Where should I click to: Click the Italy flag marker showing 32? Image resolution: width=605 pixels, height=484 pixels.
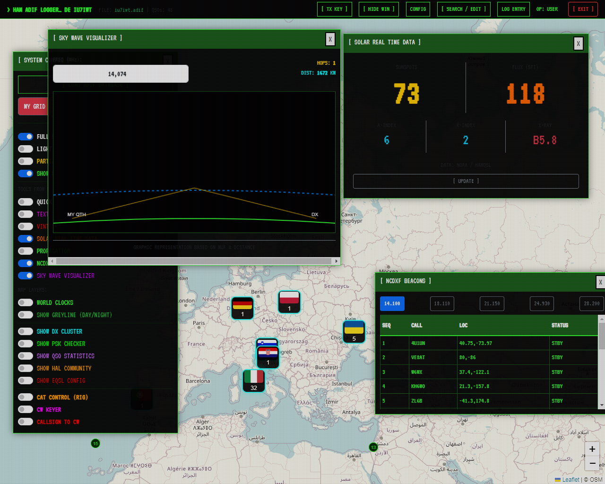tap(254, 381)
